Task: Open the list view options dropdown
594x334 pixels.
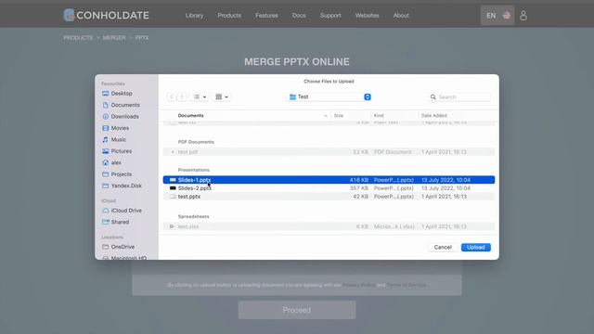Action: pos(200,96)
